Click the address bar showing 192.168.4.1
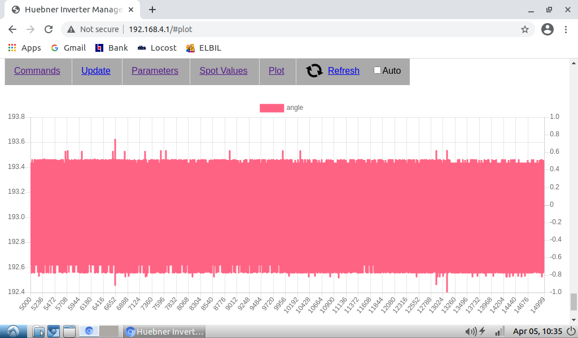Viewport: 578px width, 338px height. tap(282, 29)
